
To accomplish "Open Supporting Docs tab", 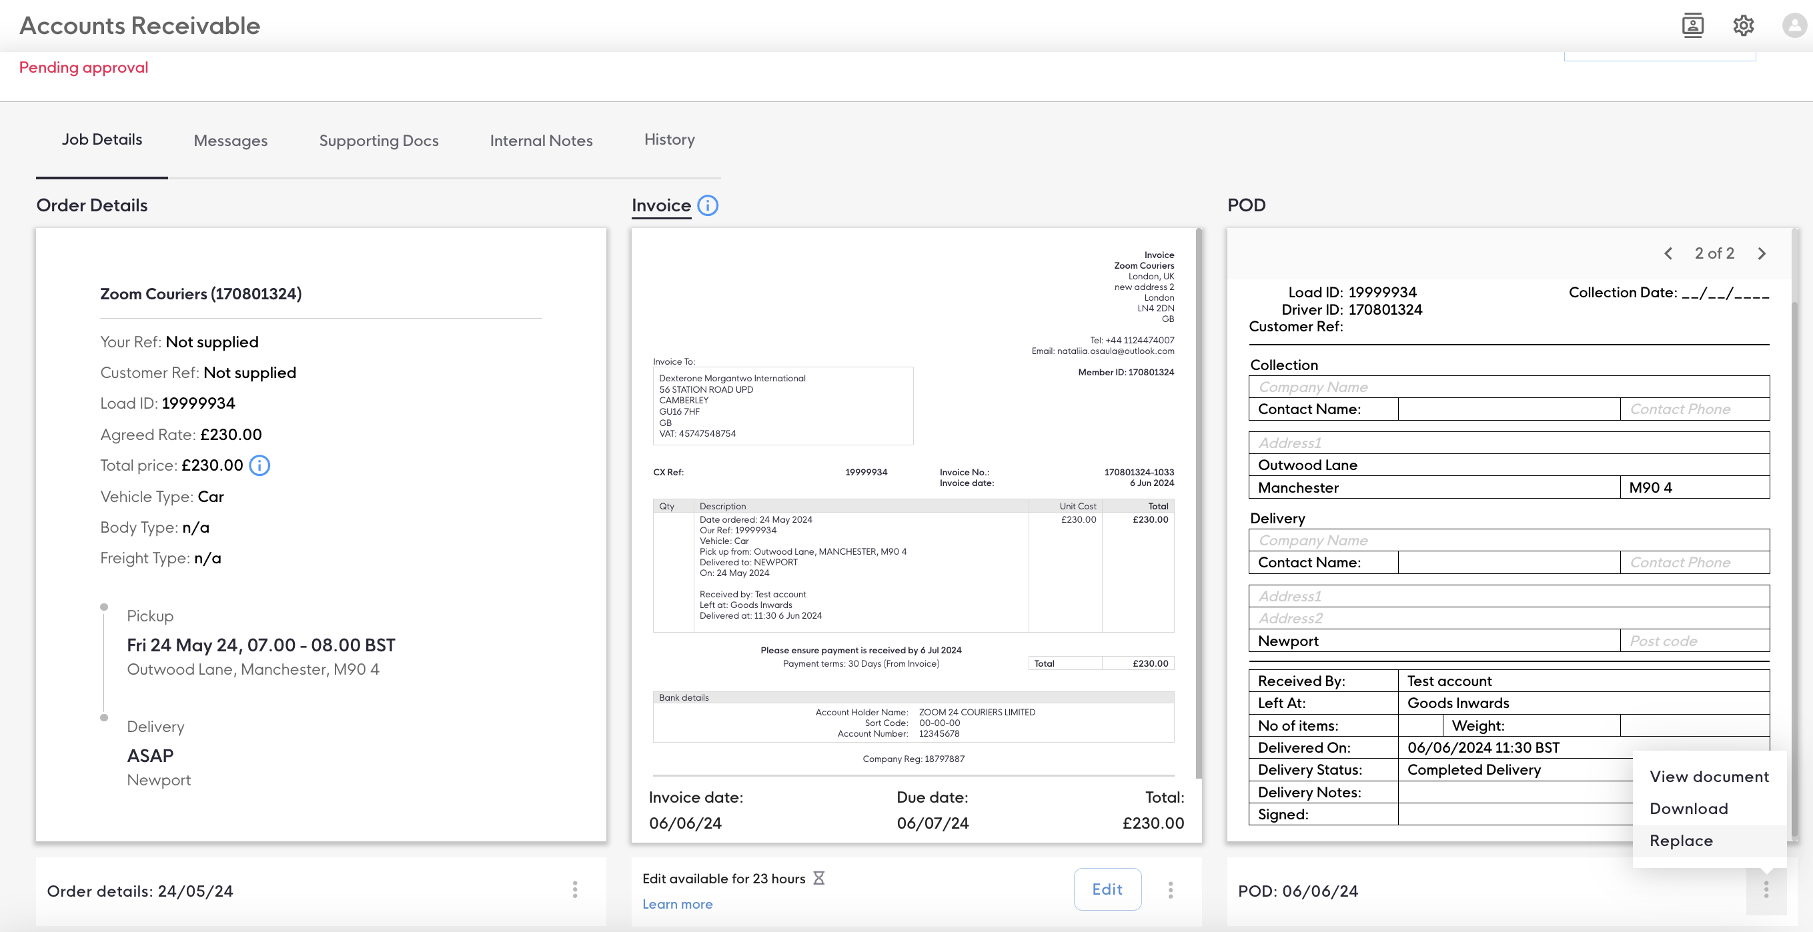I will coord(379,141).
